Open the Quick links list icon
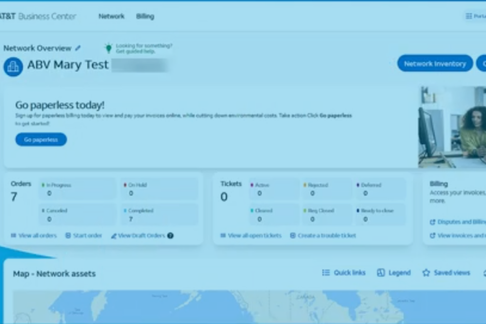 (326, 273)
